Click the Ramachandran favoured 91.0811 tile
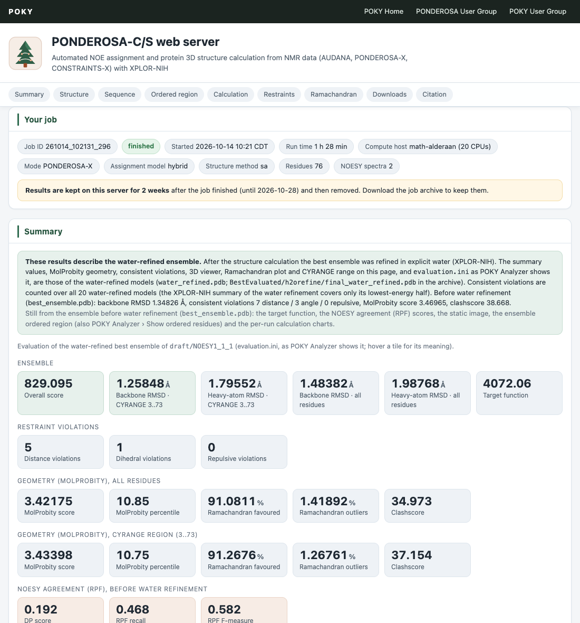Image resolution: width=580 pixels, height=623 pixels. (x=244, y=506)
